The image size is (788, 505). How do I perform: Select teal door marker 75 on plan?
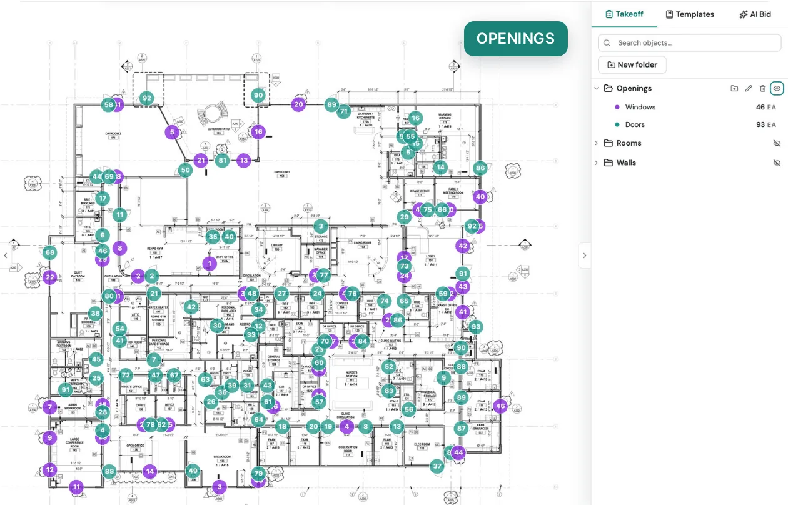427,210
